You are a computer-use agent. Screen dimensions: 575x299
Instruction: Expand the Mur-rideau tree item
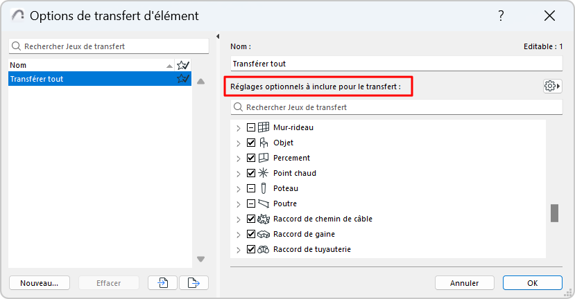coord(238,127)
